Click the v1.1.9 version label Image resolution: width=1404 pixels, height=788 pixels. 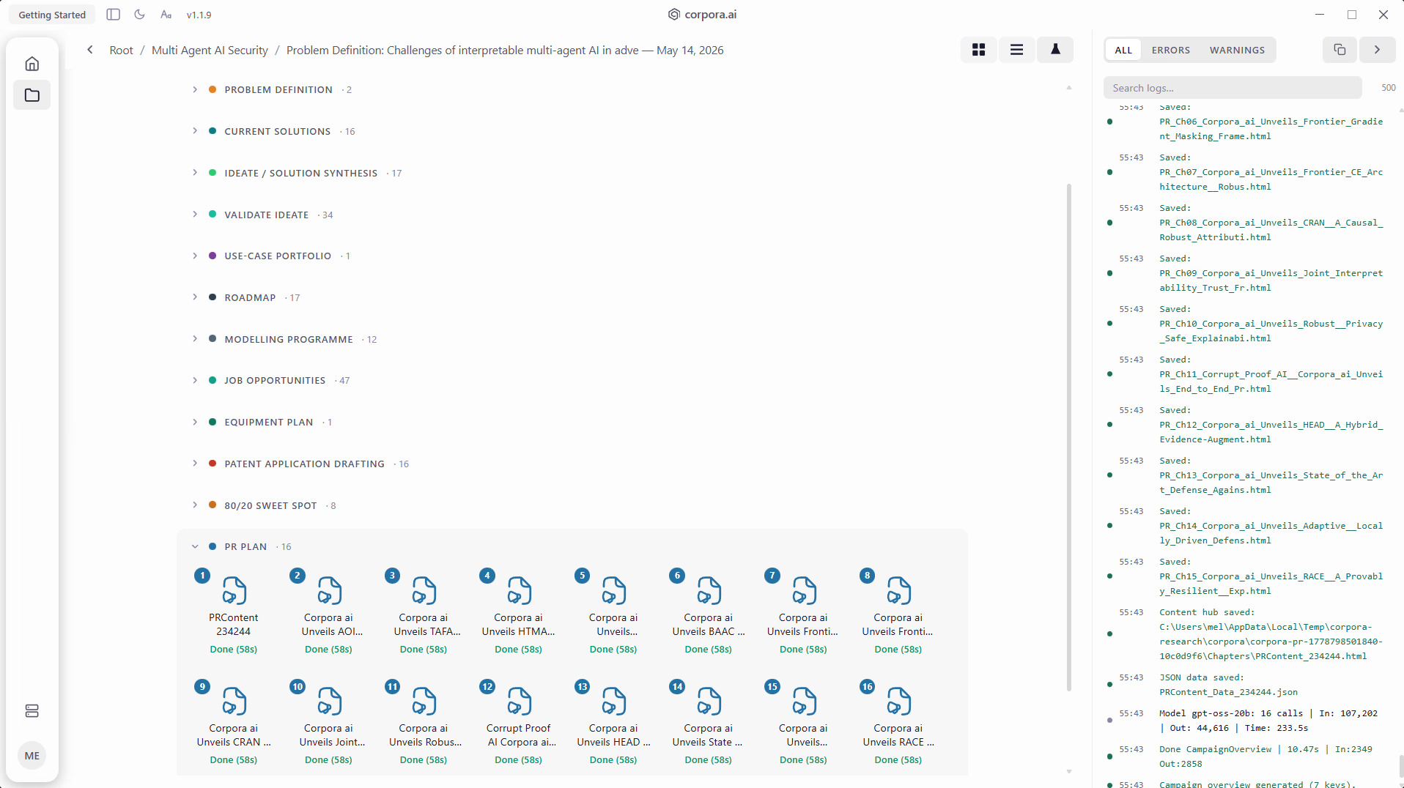click(x=199, y=15)
